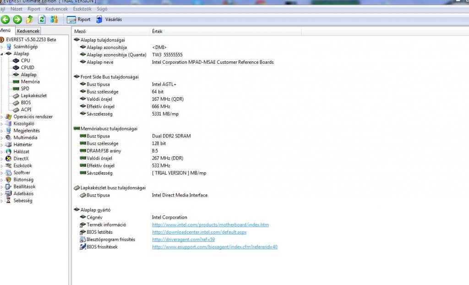The height and width of the screenshot is (285, 469).
Task: Click the Kiszolgáló server icon
Action: 9,124
